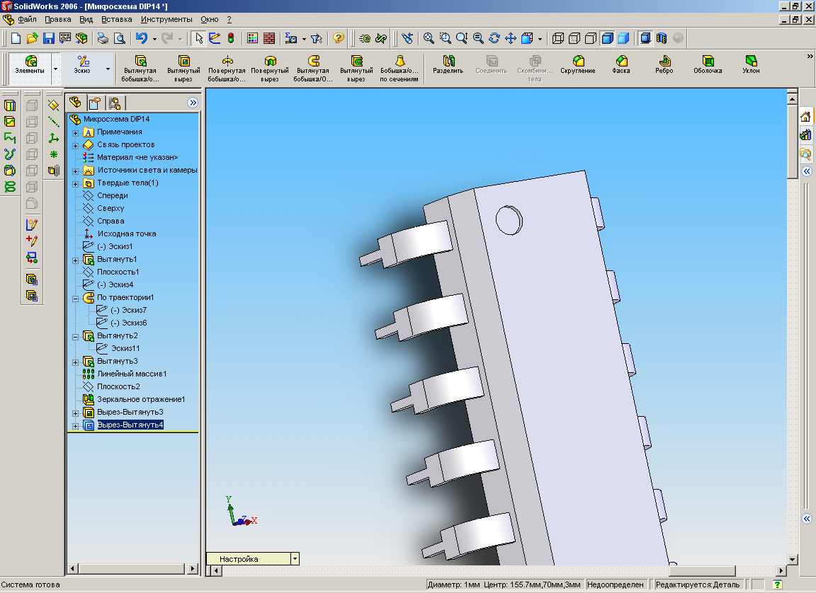Expand the Примечания tree node
Screen dimensions: 816x593
tap(76, 132)
